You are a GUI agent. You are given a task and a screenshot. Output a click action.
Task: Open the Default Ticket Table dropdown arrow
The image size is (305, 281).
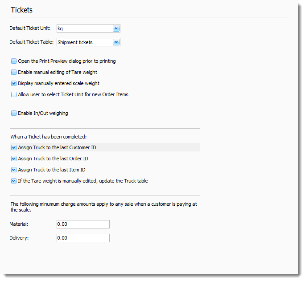[x=116, y=42]
